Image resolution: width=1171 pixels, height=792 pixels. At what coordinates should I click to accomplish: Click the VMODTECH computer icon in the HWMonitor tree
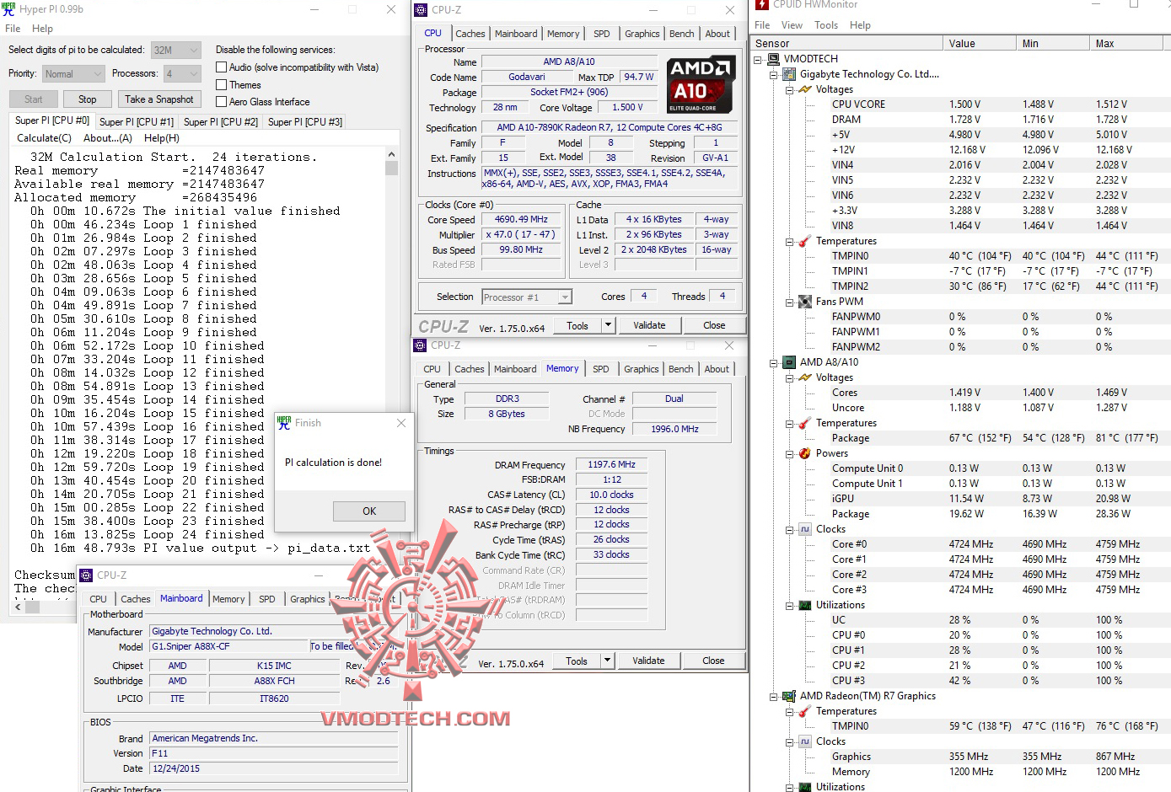click(773, 59)
